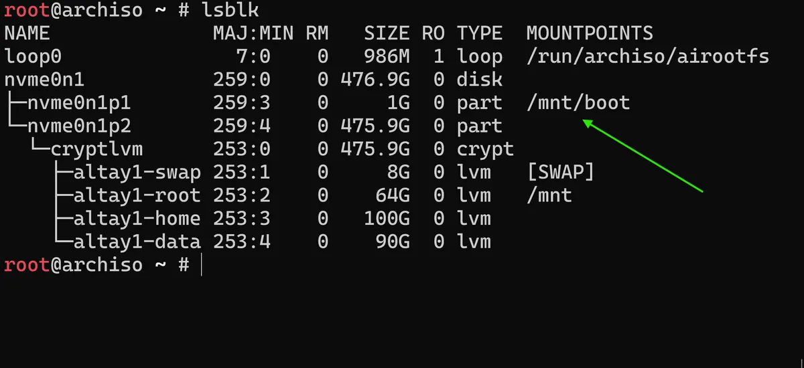Click the 476.9G disk size value
This screenshot has height=368, width=804.
[375, 80]
